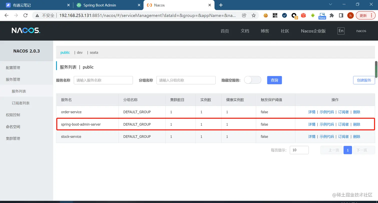This screenshot has width=378, height=203.
Task: Open 示例代码 for spring-boot-admin-server
Action: [x=327, y=124]
